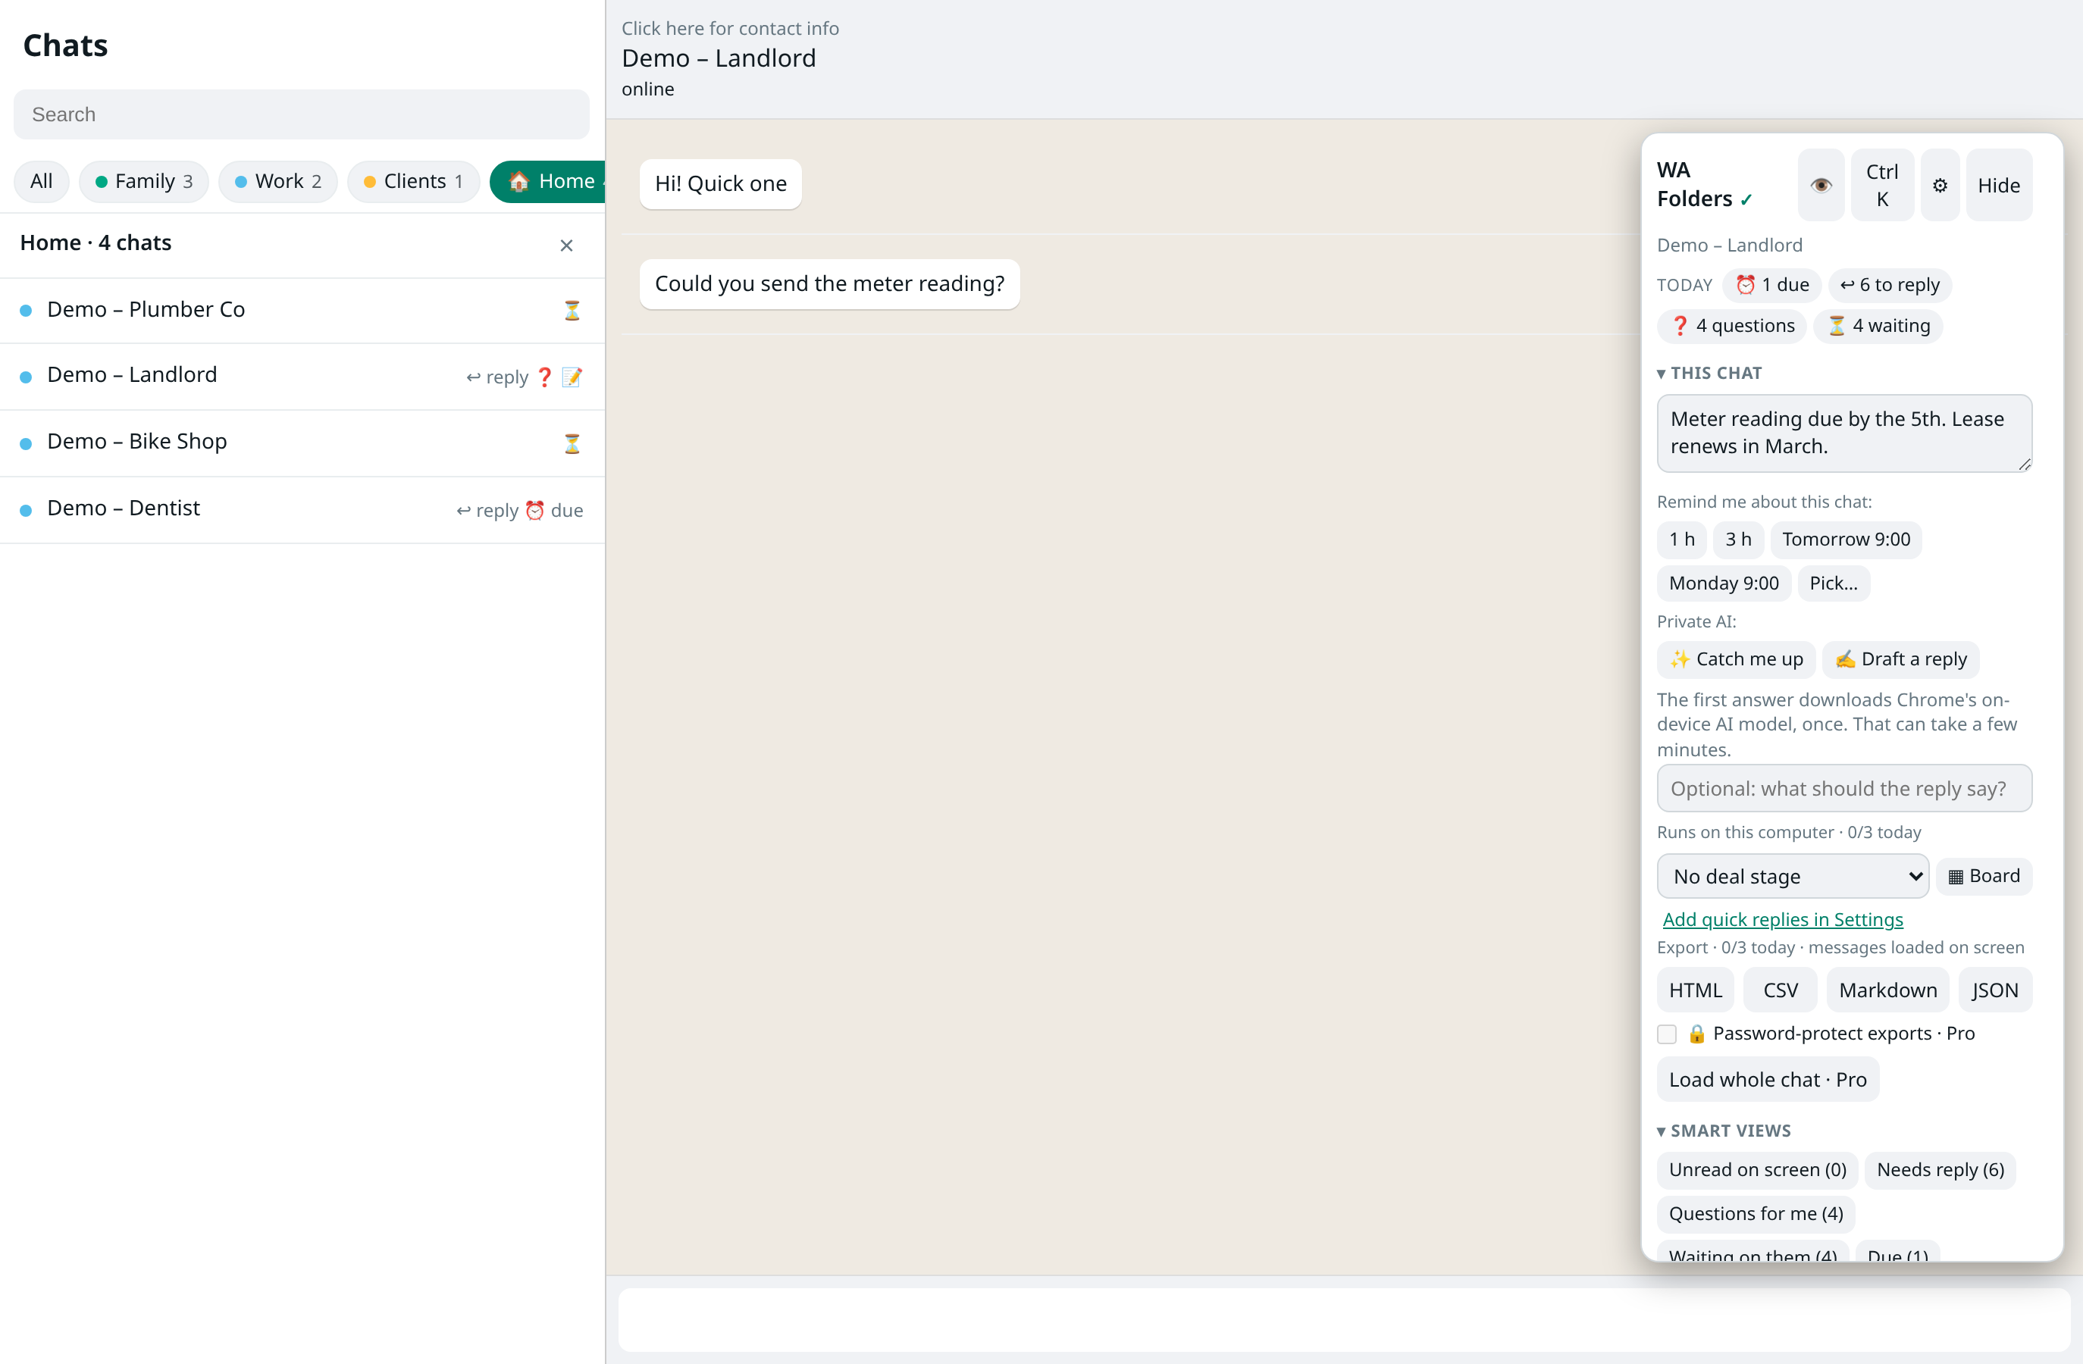
Task: Open the No deal stage dropdown
Action: click(1793, 876)
